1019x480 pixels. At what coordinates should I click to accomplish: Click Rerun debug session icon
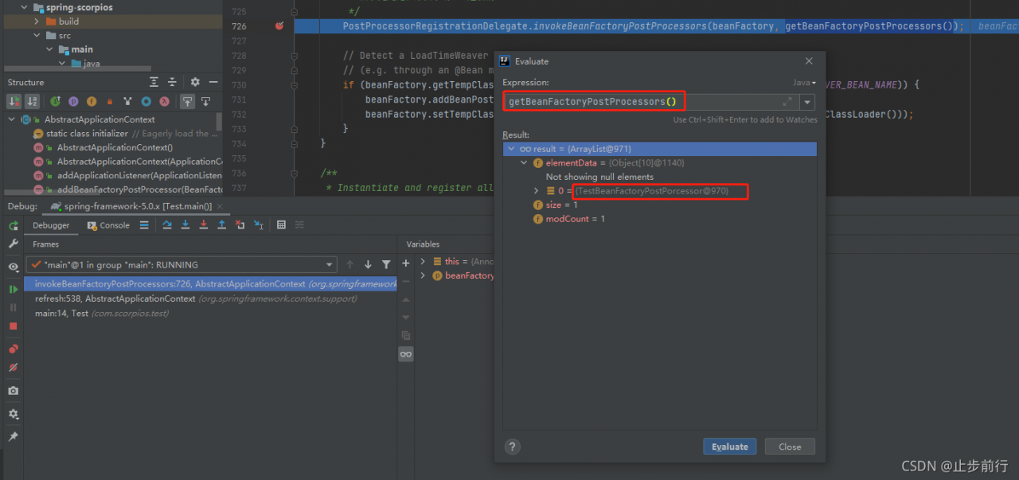pos(14,226)
